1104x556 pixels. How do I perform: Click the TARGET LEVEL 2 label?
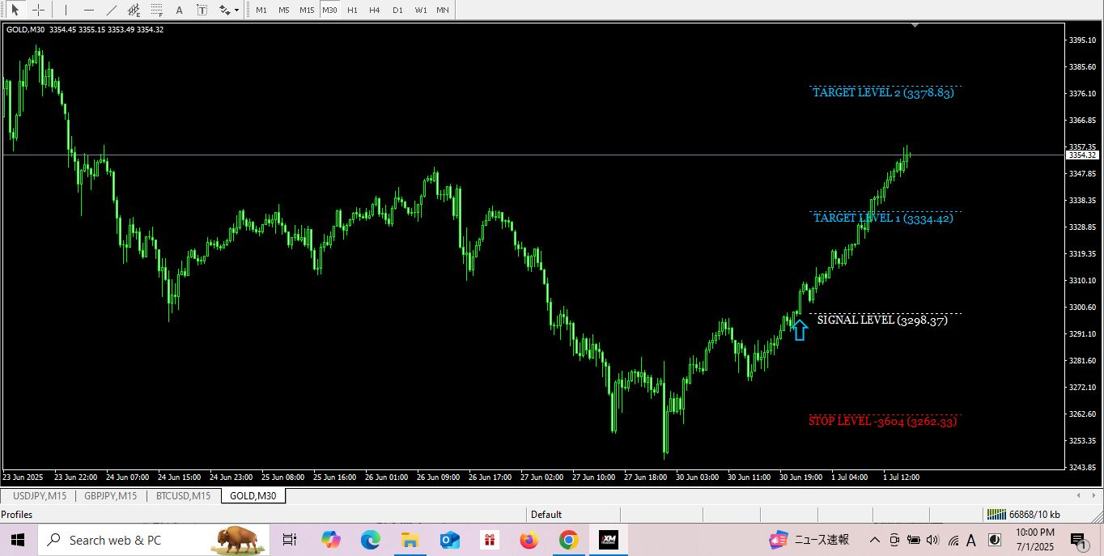click(883, 93)
